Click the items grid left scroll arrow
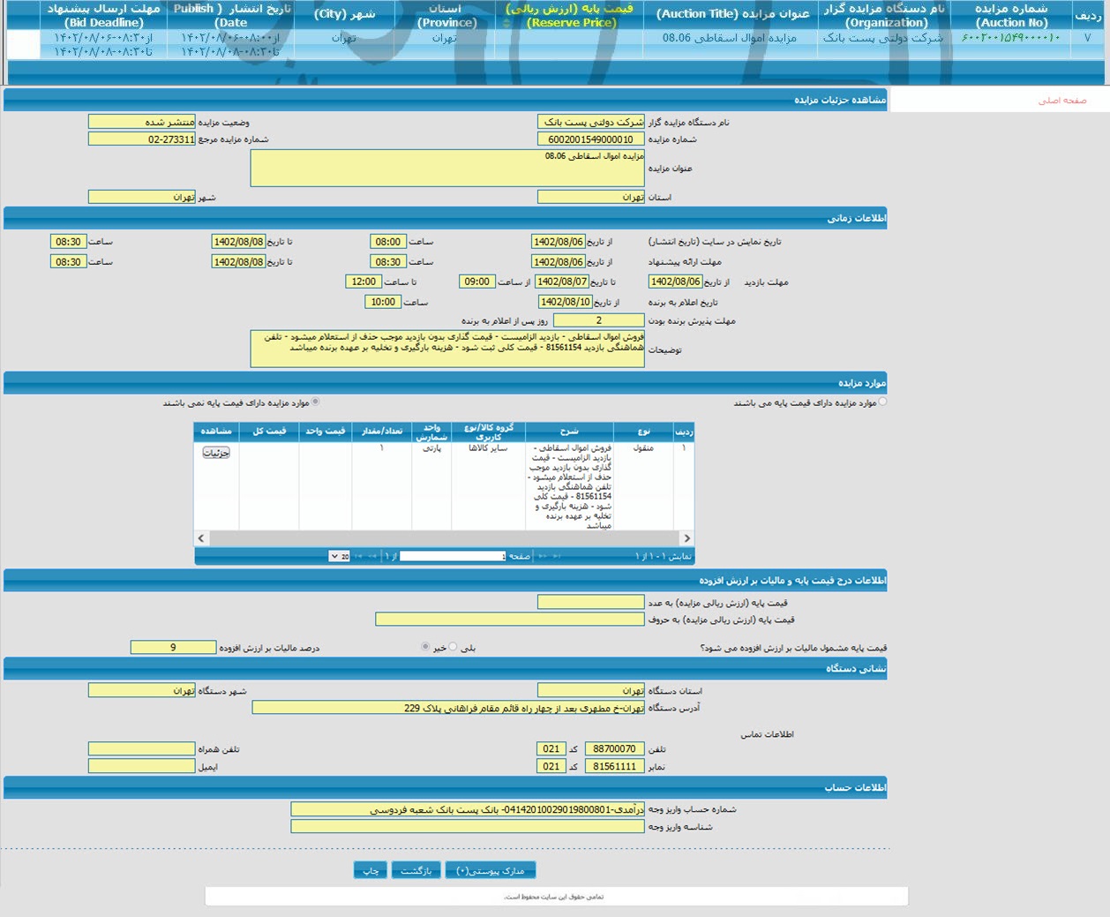 (x=201, y=538)
